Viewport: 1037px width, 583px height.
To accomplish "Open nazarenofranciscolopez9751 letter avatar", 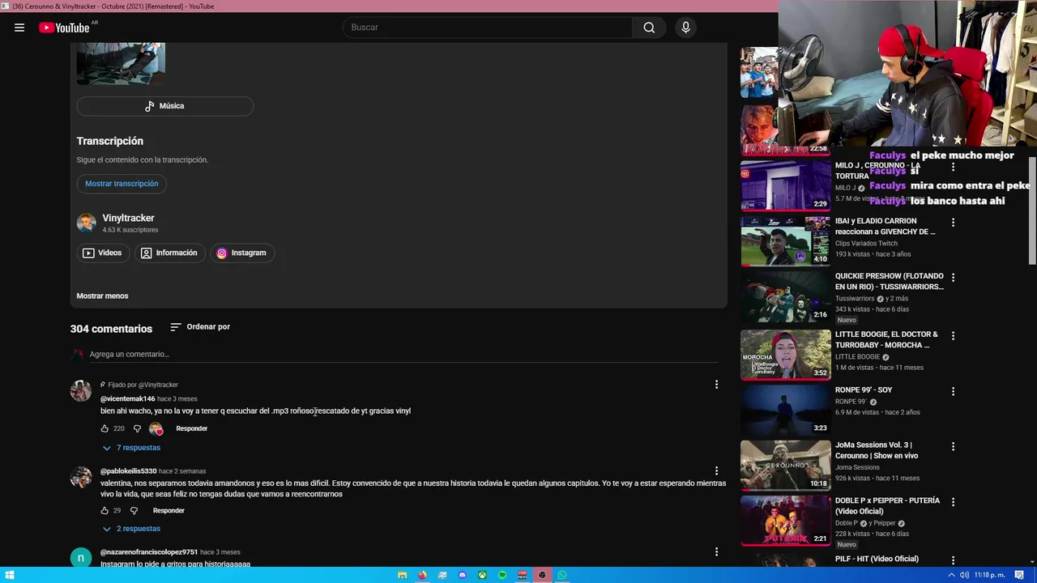I will (x=81, y=558).
